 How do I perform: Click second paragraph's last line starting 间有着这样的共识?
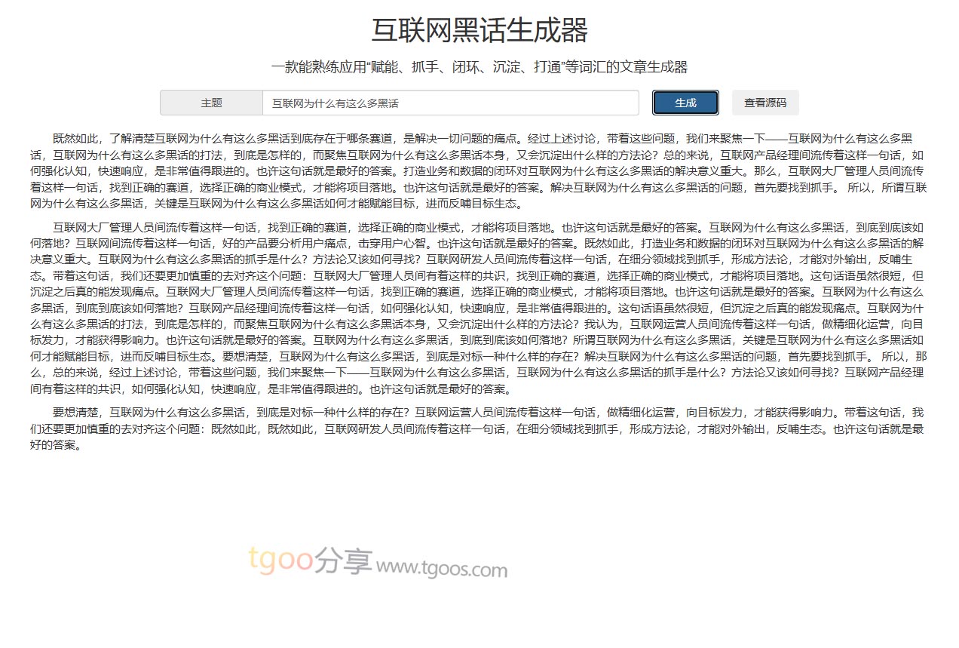(271, 390)
